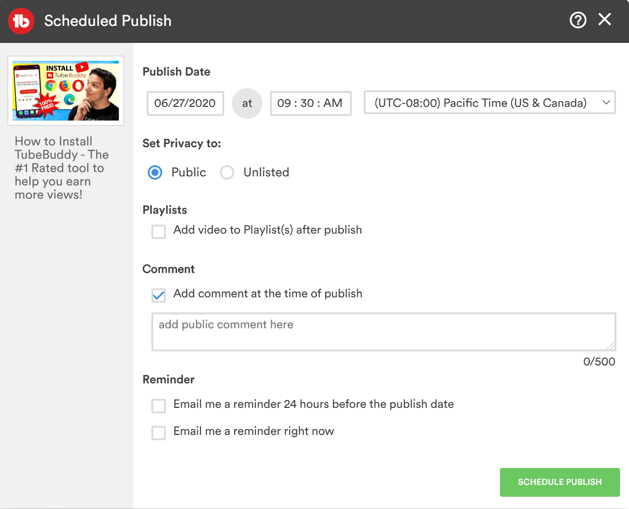Click the TubeBuddy logo icon
This screenshot has height=509, width=629.
coord(21,21)
